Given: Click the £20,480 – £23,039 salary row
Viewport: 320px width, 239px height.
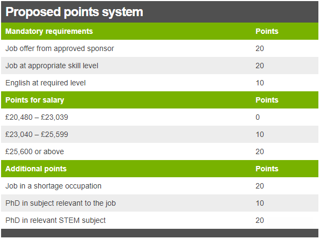Looking at the screenshot, I should tap(159, 117).
